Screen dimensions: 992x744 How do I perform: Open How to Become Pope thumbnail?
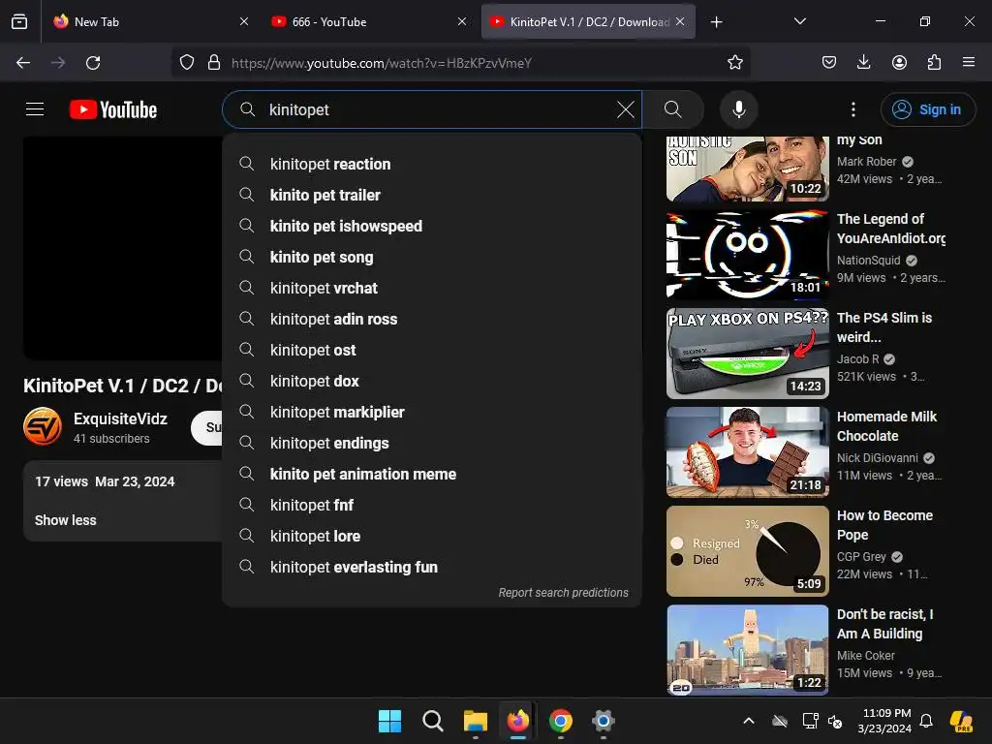coord(747,550)
